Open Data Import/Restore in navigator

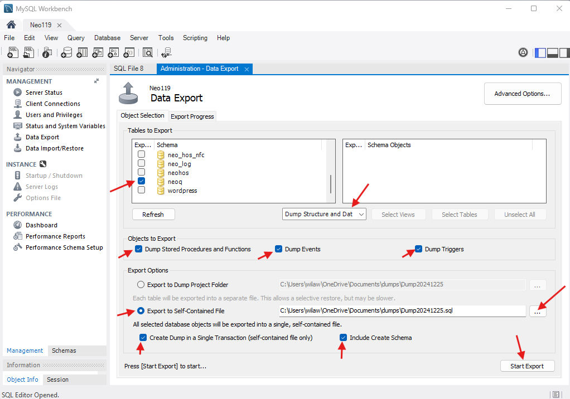[x=54, y=148]
